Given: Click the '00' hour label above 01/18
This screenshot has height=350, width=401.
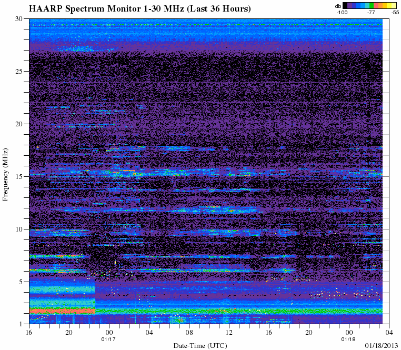Looking at the screenshot, I should (349, 333).
